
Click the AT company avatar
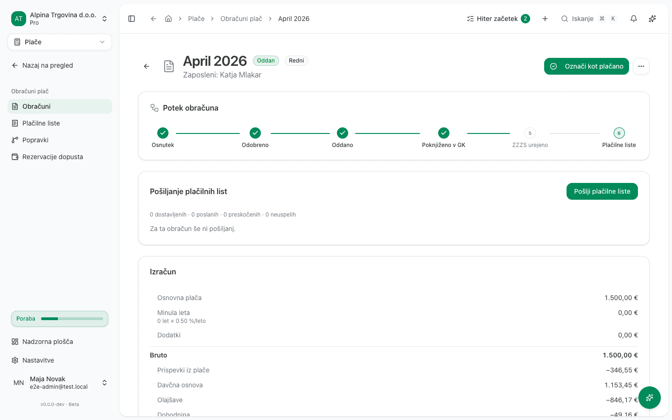19,19
